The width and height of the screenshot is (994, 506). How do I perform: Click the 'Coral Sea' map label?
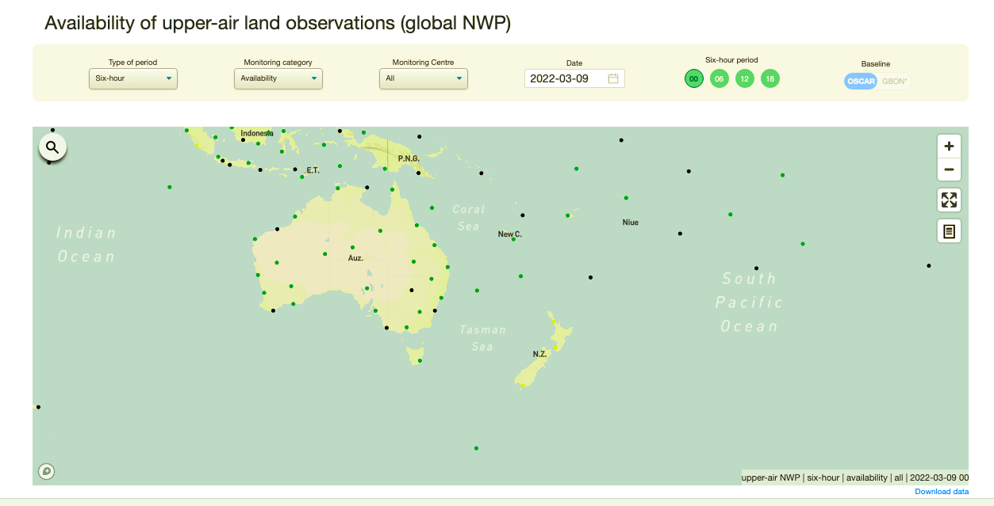[467, 218]
